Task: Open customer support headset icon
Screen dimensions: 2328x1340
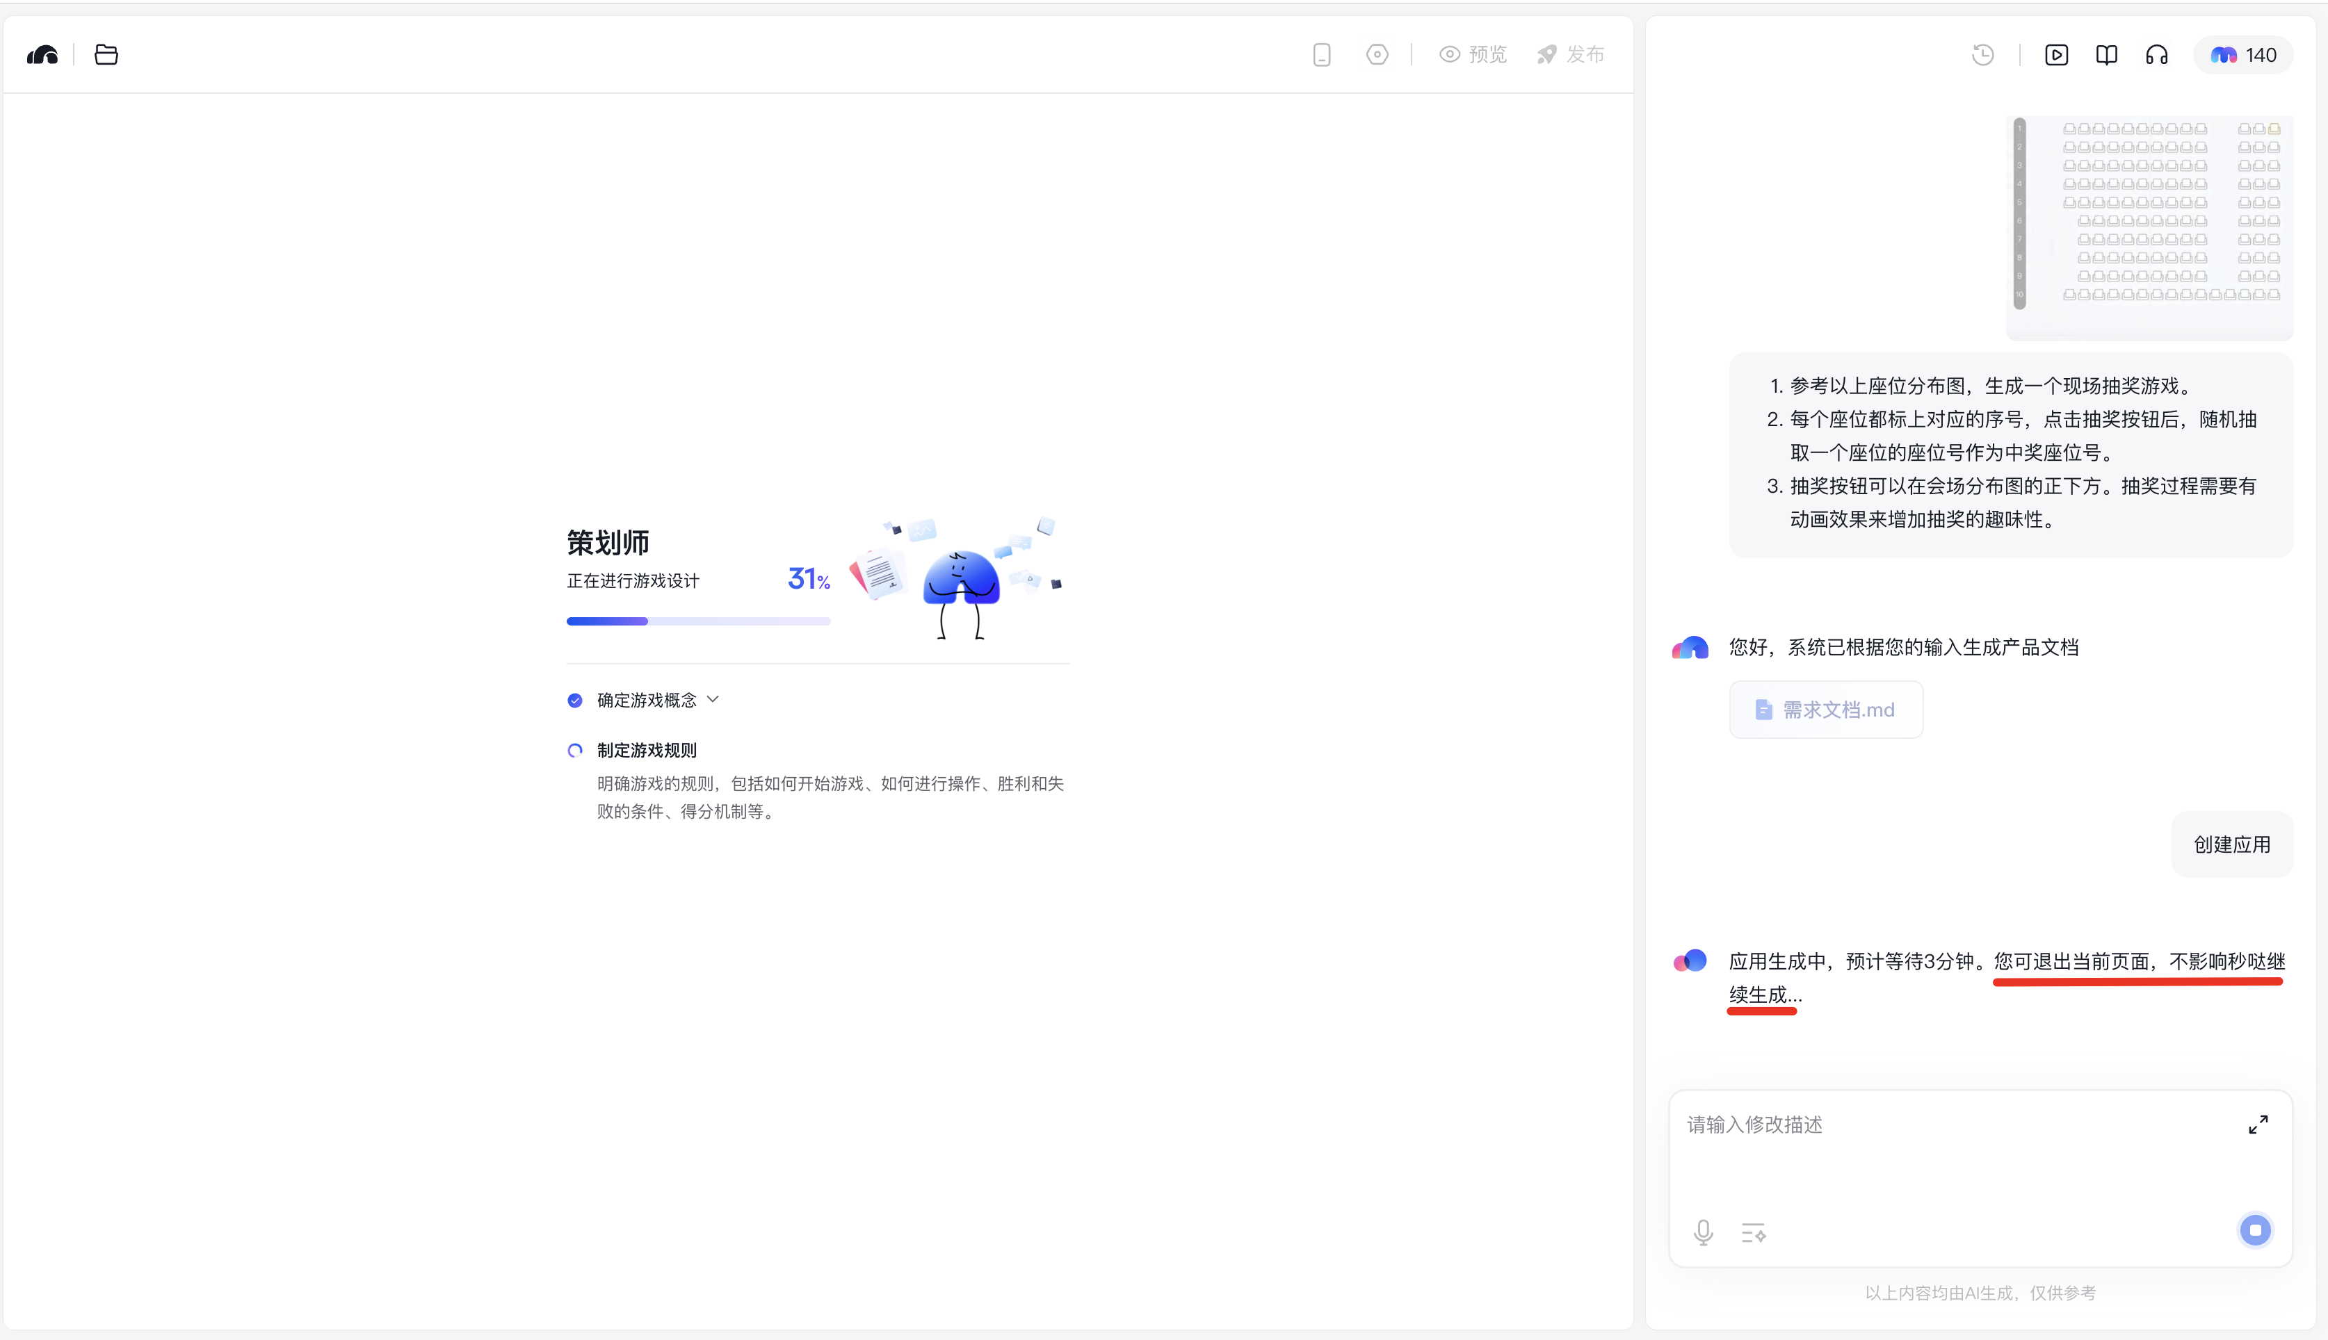Action: point(2157,55)
